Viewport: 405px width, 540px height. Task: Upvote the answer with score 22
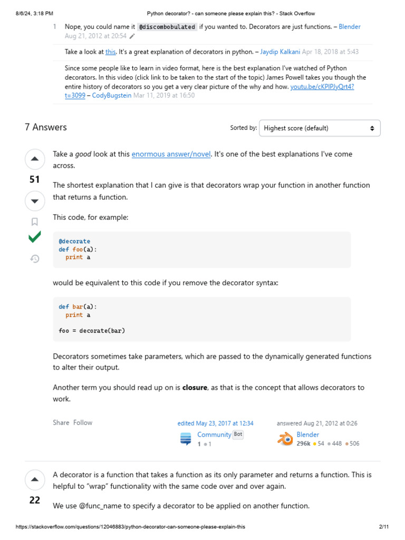click(x=35, y=479)
